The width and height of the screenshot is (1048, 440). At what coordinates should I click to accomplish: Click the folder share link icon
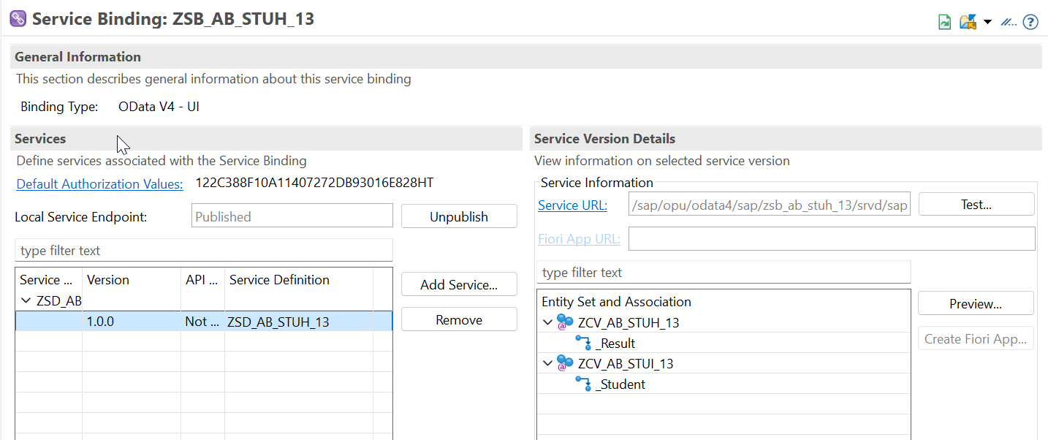pyautogui.click(x=968, y=22)
